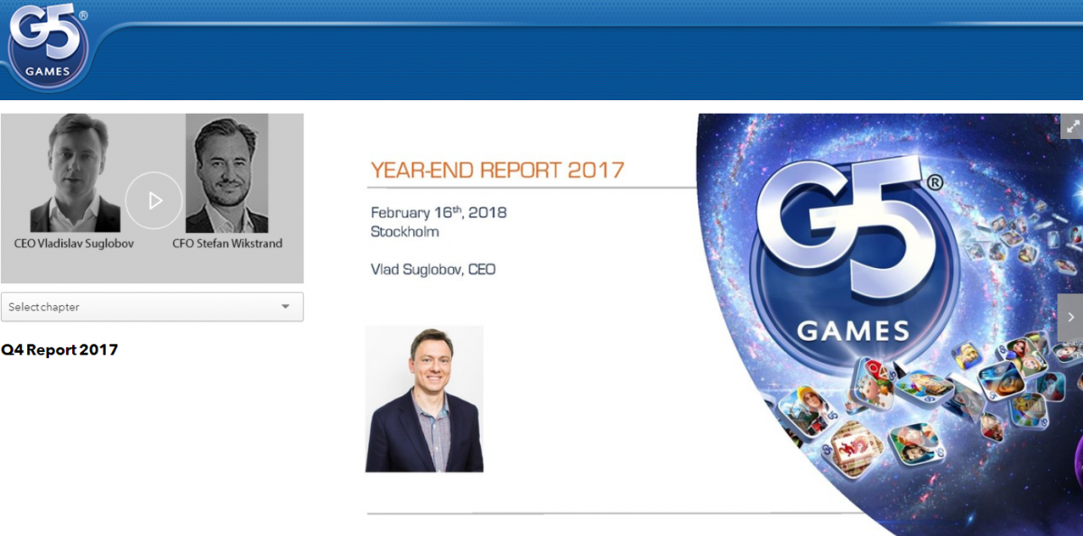Play the webcast video
Screen dimensions: 1083x536
point(153,200)
